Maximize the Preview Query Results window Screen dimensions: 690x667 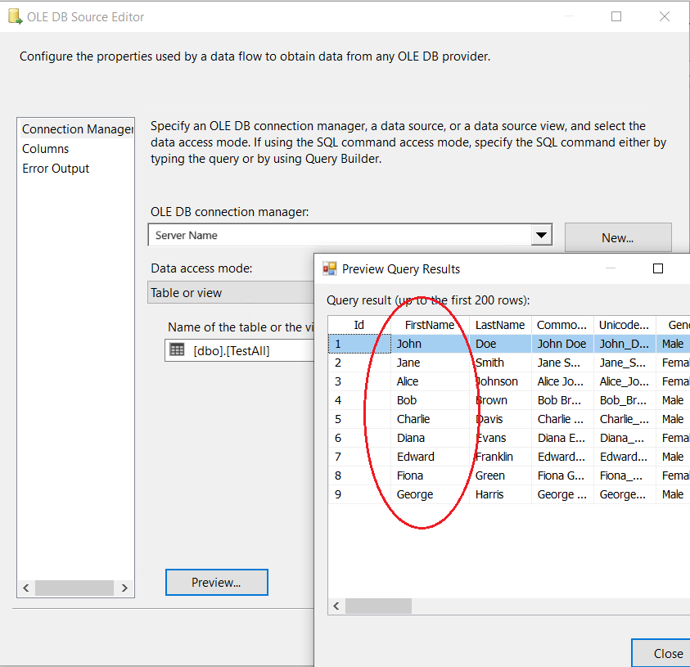coord(657,268)
